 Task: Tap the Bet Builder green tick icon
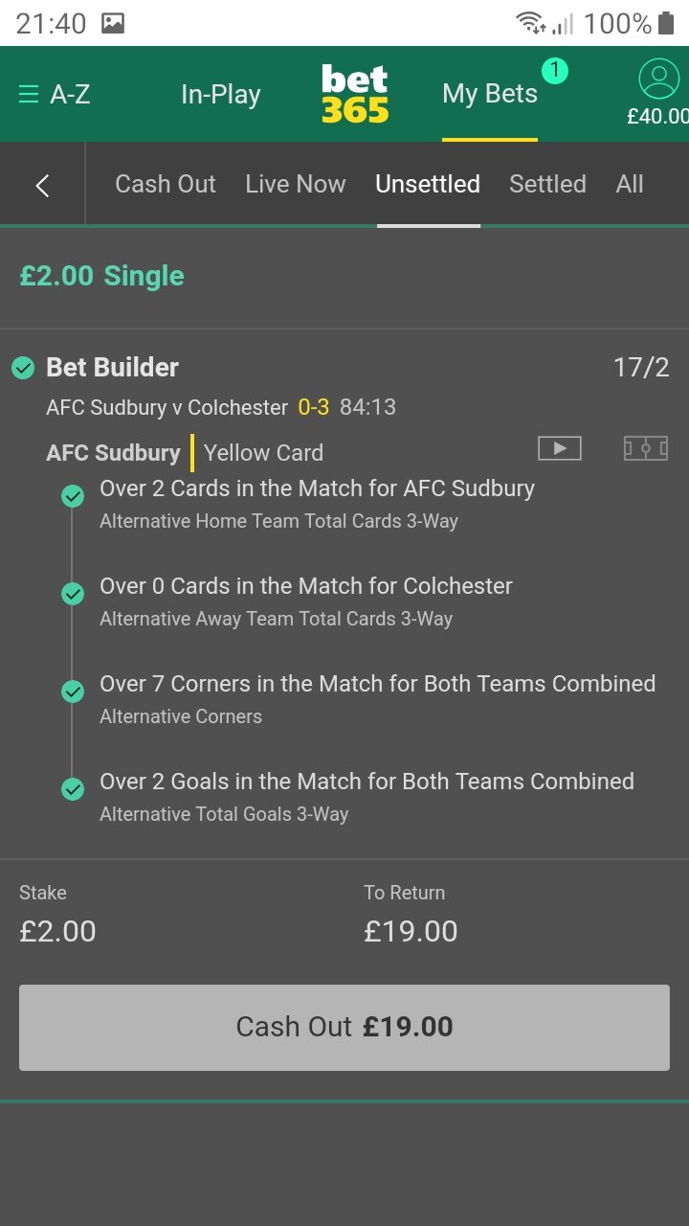pyautogui.click(x=23, y=368)
